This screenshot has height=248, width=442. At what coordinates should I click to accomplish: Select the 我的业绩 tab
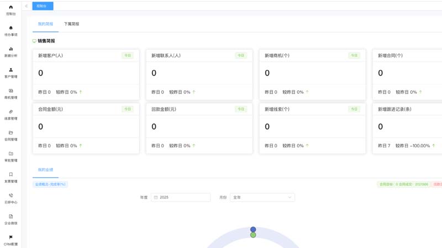click(x=45, y=170)
